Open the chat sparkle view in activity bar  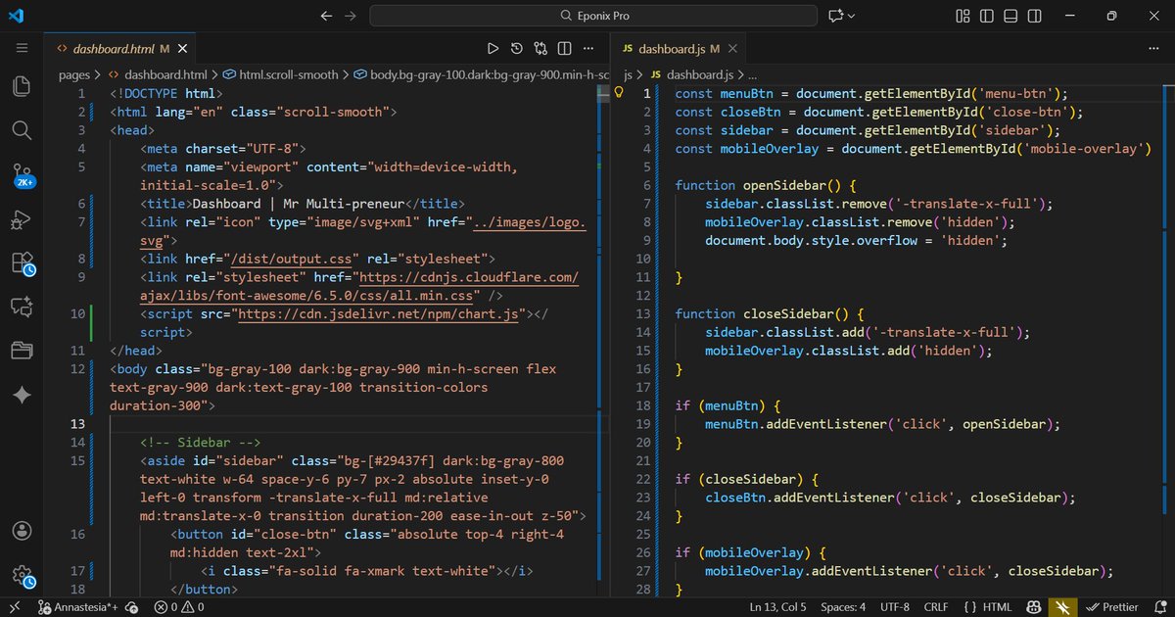tap(22, 307)
